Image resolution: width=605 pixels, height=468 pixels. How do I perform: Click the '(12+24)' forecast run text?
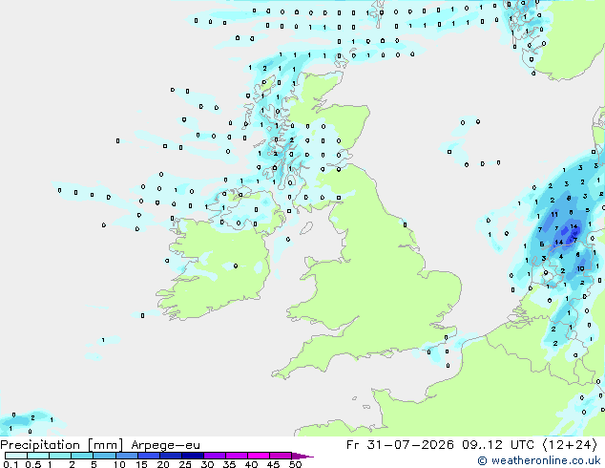[x=570, y=445]
